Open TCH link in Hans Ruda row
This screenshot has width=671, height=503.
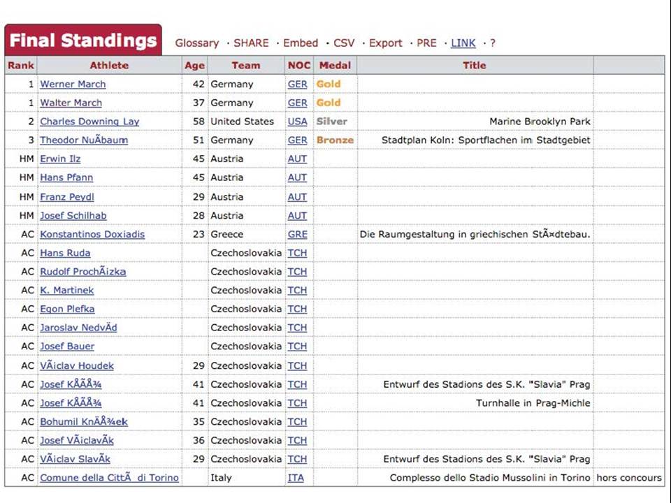pyautogui.click(x=297, y=253)
